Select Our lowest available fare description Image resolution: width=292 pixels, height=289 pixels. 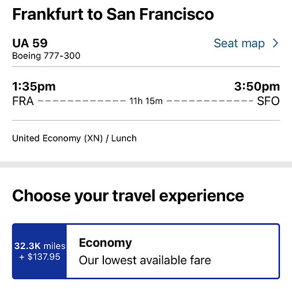pyautogui.click(x=145, y=260)
